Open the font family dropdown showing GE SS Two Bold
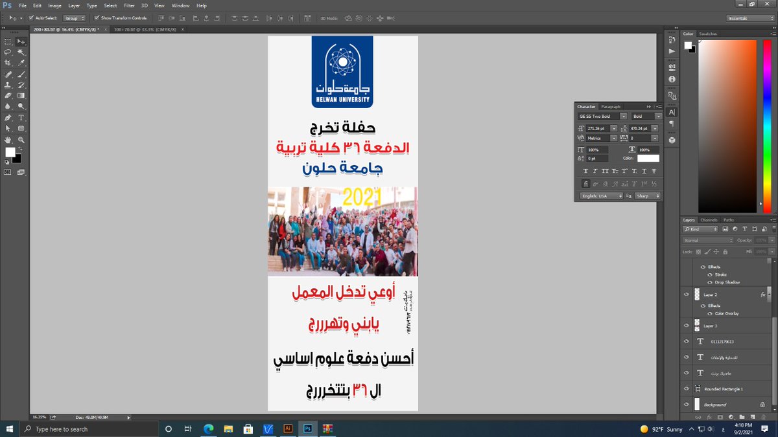 pos(624,115)
